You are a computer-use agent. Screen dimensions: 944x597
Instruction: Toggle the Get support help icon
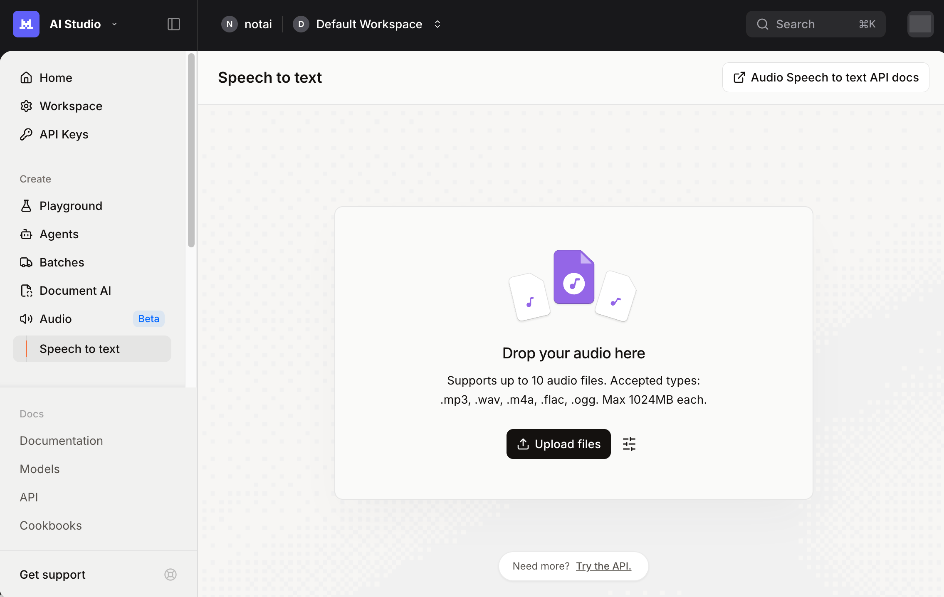click(170, 574)
